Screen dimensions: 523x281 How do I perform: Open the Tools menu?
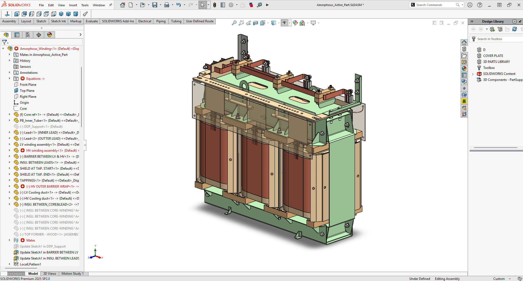pyautogui.click(x=85, y=5)
